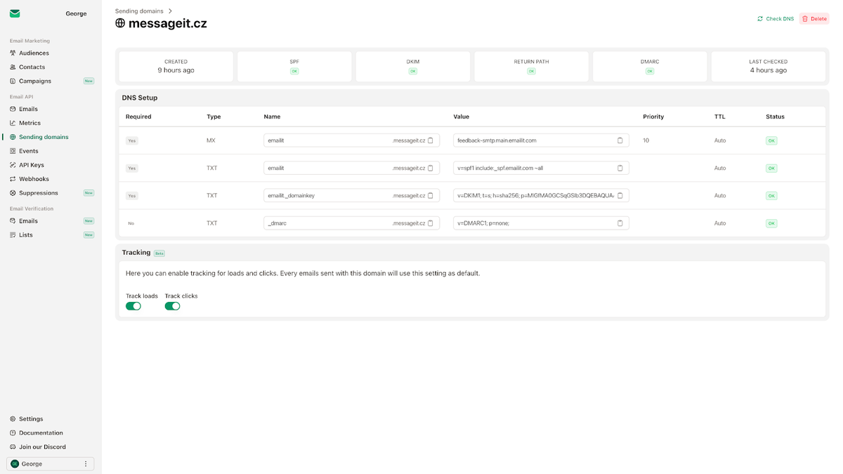Screen dimensions: 843x474
Task: Click the Delete button for this domain
Action: click(814, 18)
